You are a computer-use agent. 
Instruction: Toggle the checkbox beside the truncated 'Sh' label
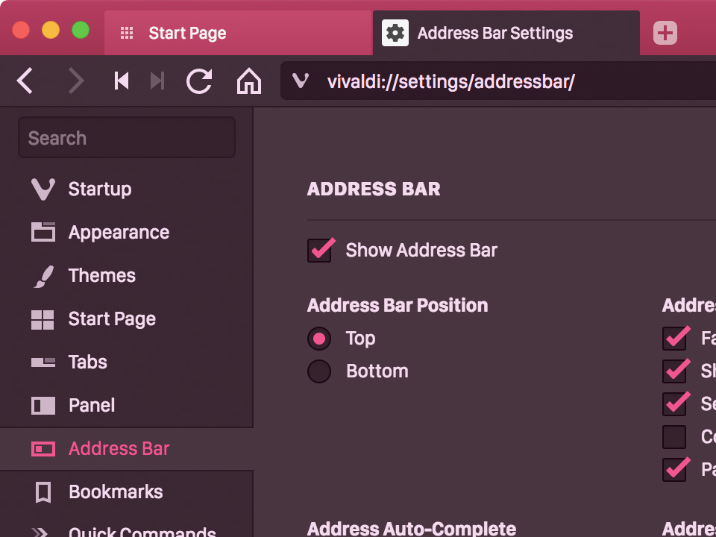tap(674, 371)
